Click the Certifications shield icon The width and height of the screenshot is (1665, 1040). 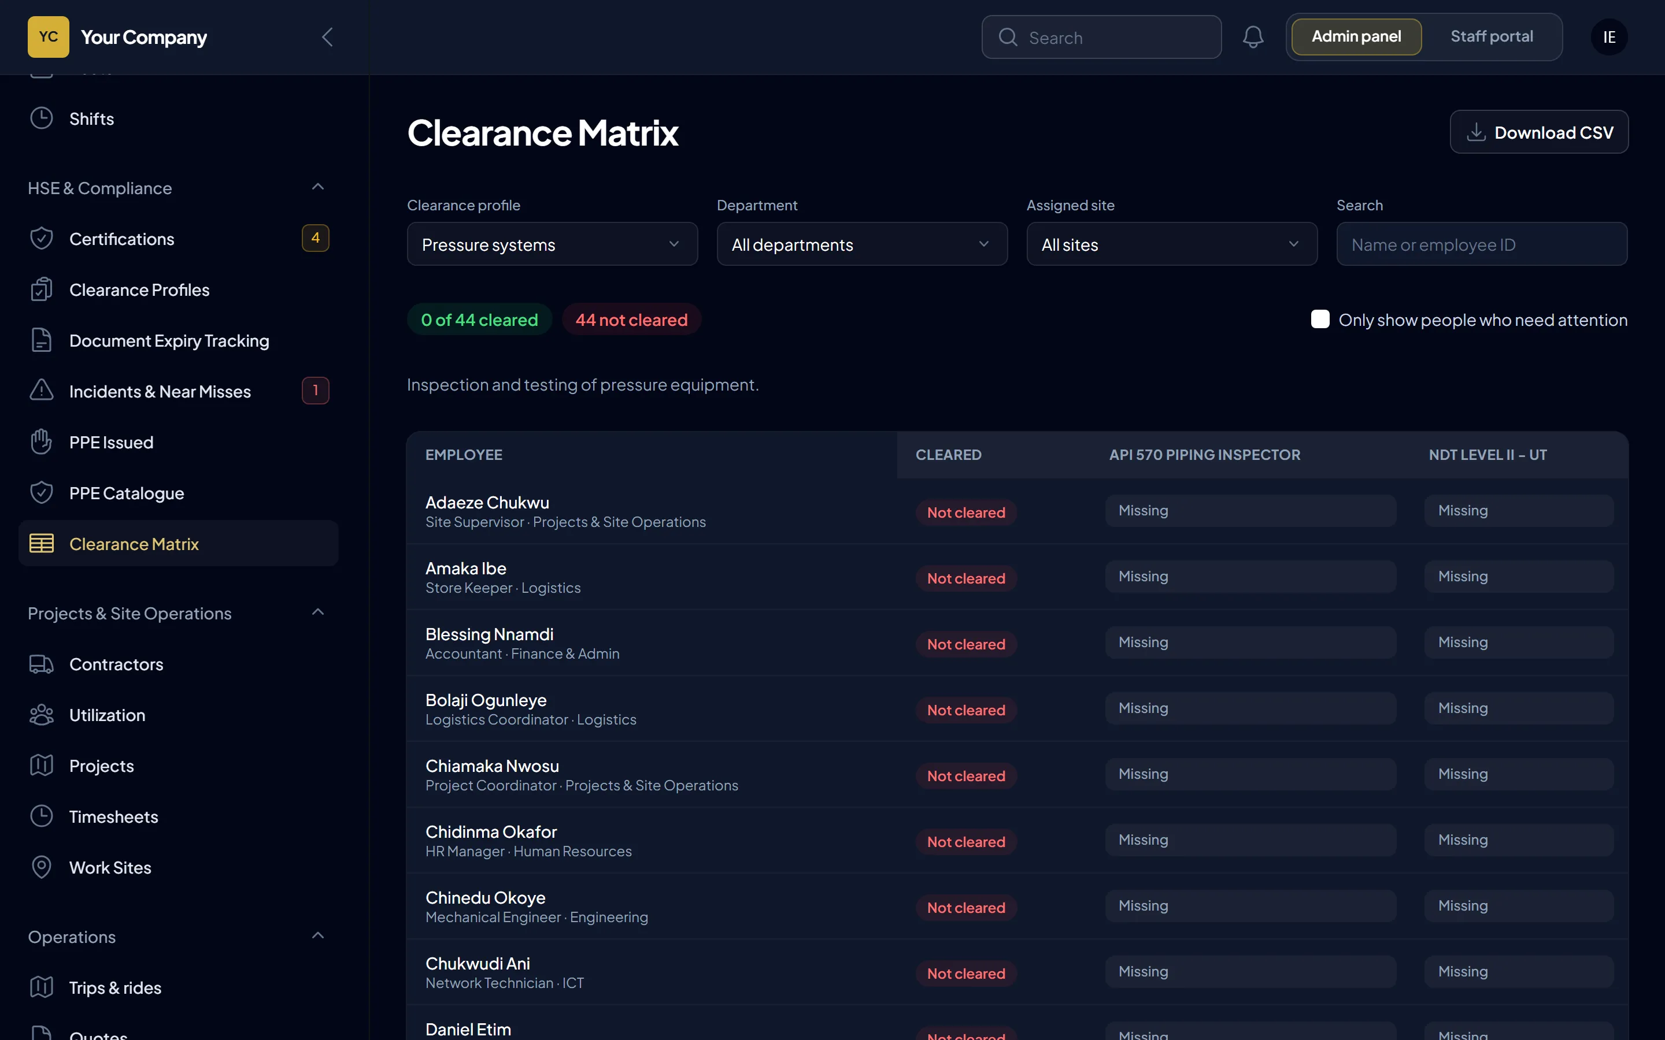coord(41,239)
